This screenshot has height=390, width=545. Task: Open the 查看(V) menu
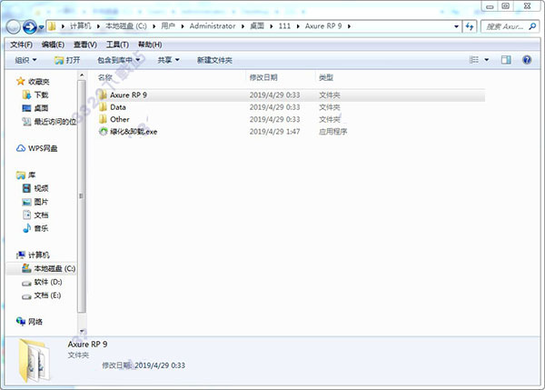tap(85, 45)
